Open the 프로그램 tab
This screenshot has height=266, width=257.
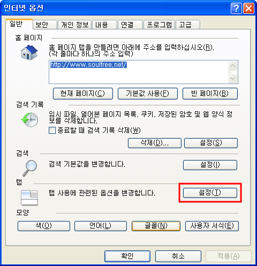[159, 25]
